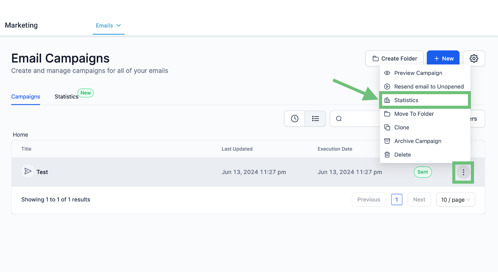Click the Execution Date column header
Image resolution: width=498 pixels, height=272 pixels.
click(335, 149)
